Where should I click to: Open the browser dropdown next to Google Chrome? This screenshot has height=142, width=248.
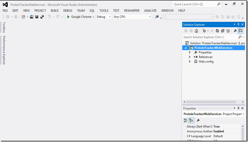point(93,17)
